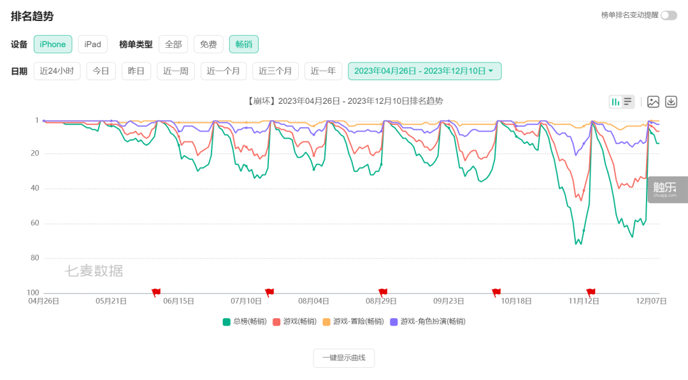The image size is (688, 380).
Task: Click the red flag near 07月10日
Action: point(269,292)
